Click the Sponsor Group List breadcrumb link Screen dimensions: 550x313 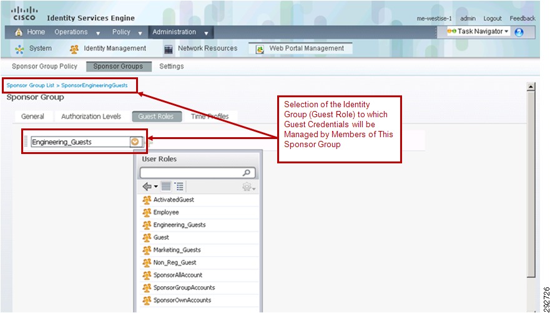(31, 85)
